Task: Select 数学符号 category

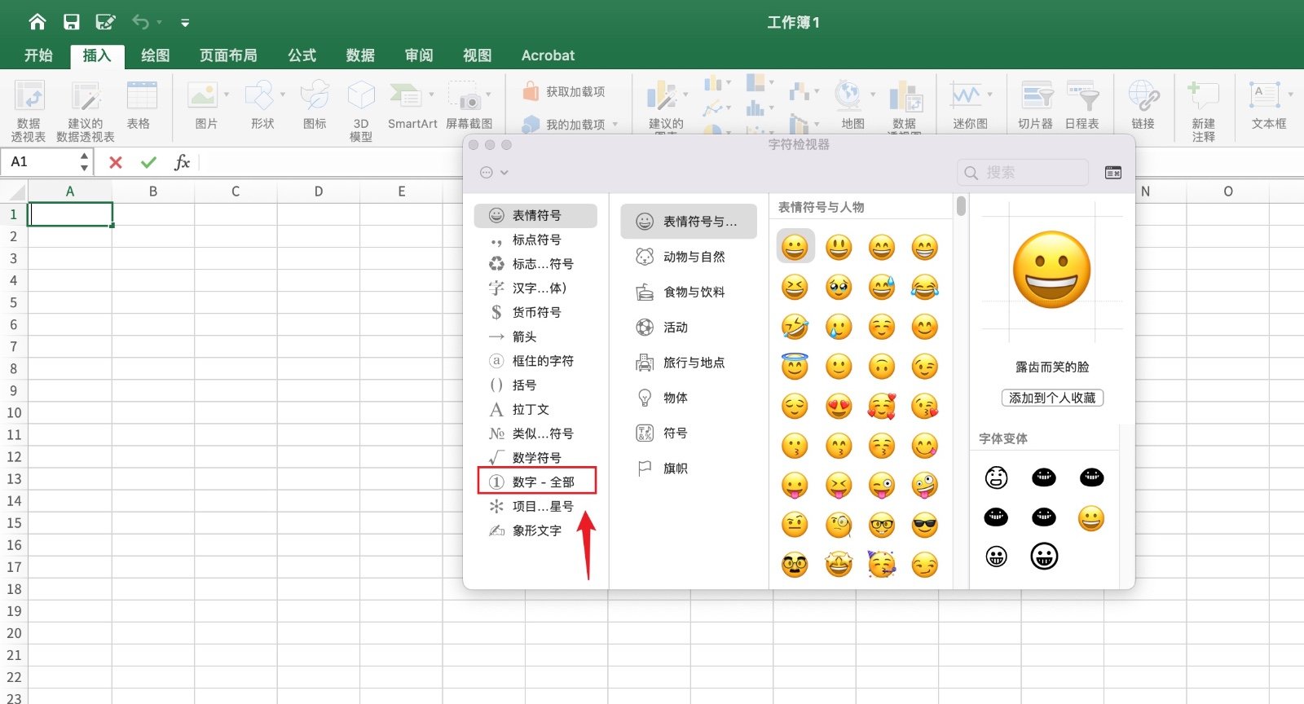Action: [x=535, y=457]
